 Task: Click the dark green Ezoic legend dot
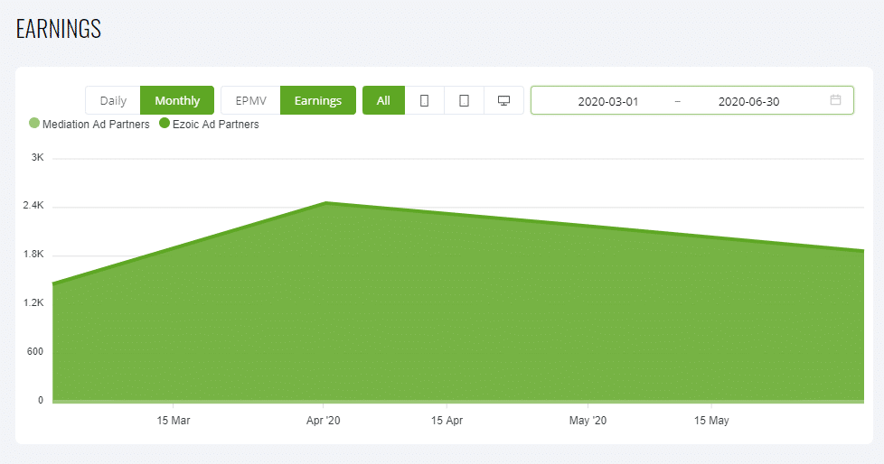point(165,123)
